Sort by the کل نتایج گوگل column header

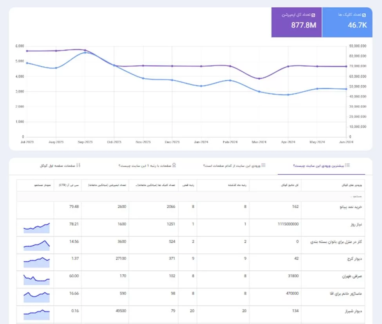(290, 185)
